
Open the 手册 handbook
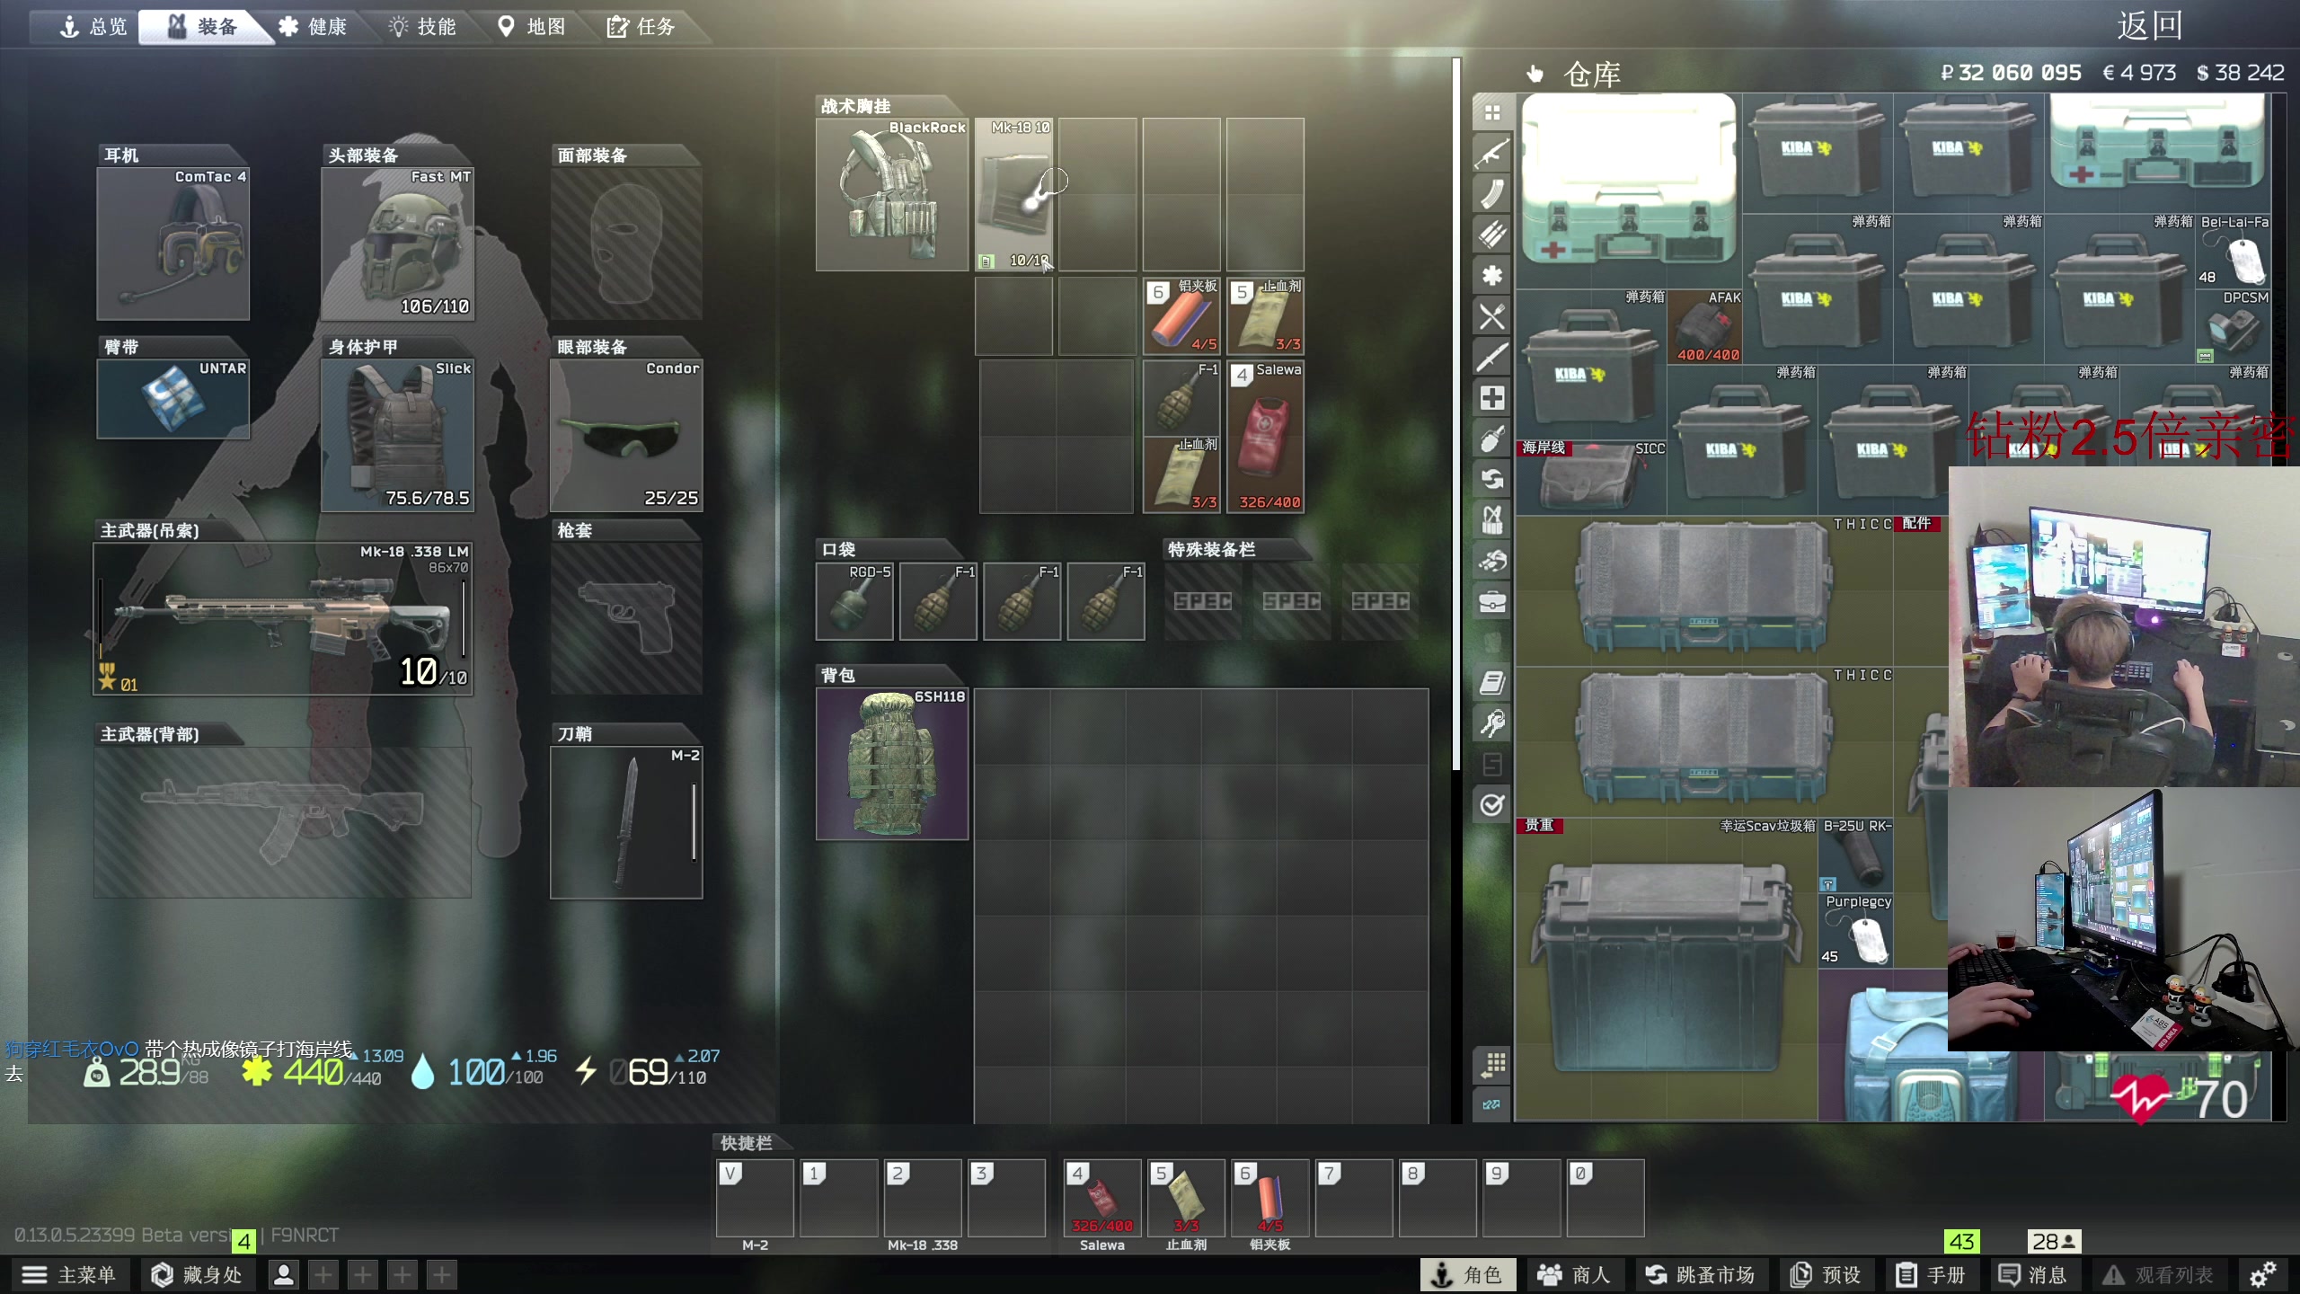click(1932, 1274)
